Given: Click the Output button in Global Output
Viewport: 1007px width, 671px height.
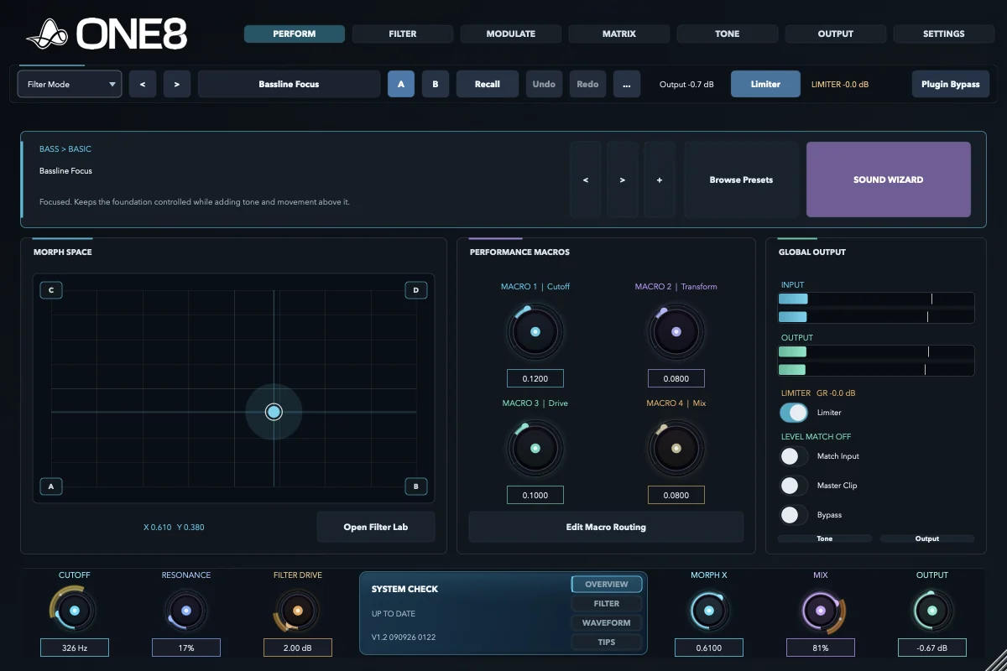Looking at the screenshot, I should pos(927,538).
